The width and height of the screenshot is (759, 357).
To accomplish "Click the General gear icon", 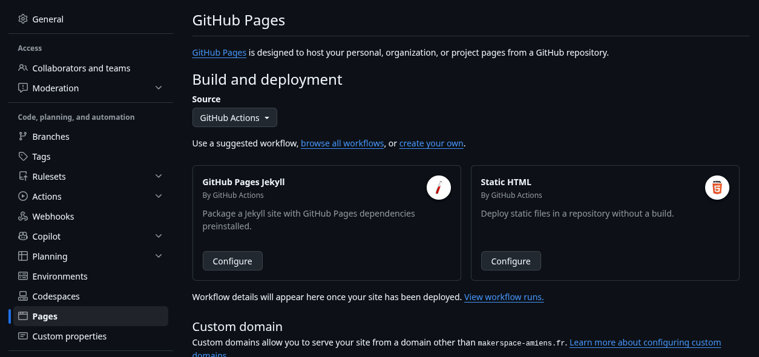I will tap(23, 19).
